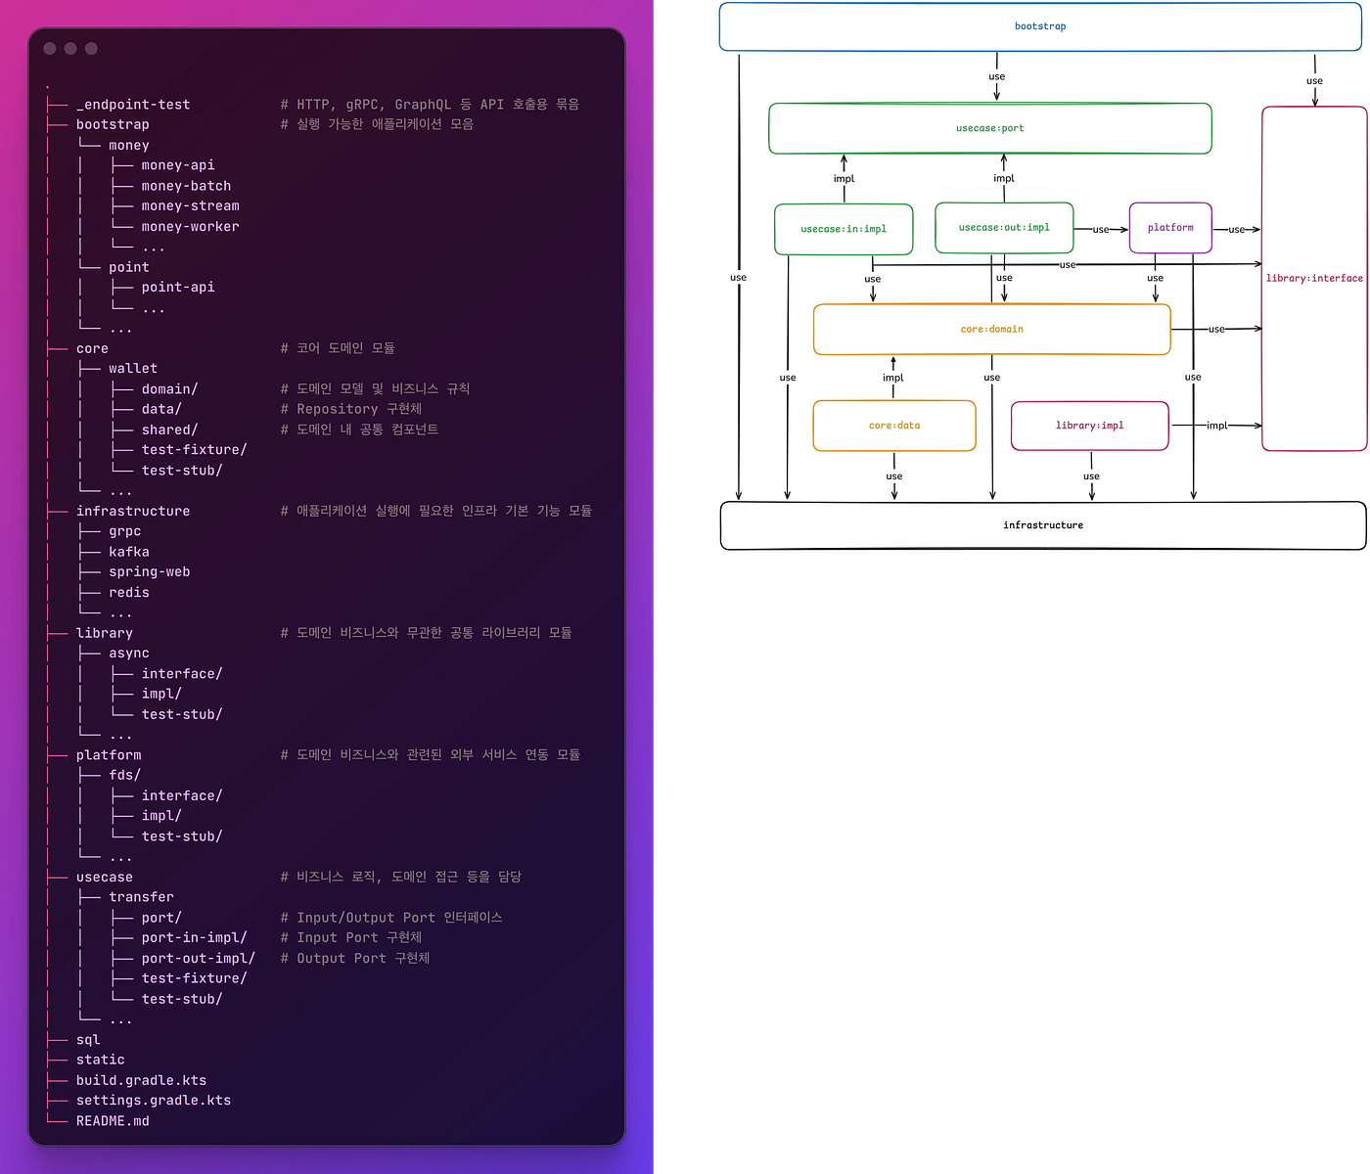Click the kafka module entry
1370x1174 pixels.
[x=129, y=552]
